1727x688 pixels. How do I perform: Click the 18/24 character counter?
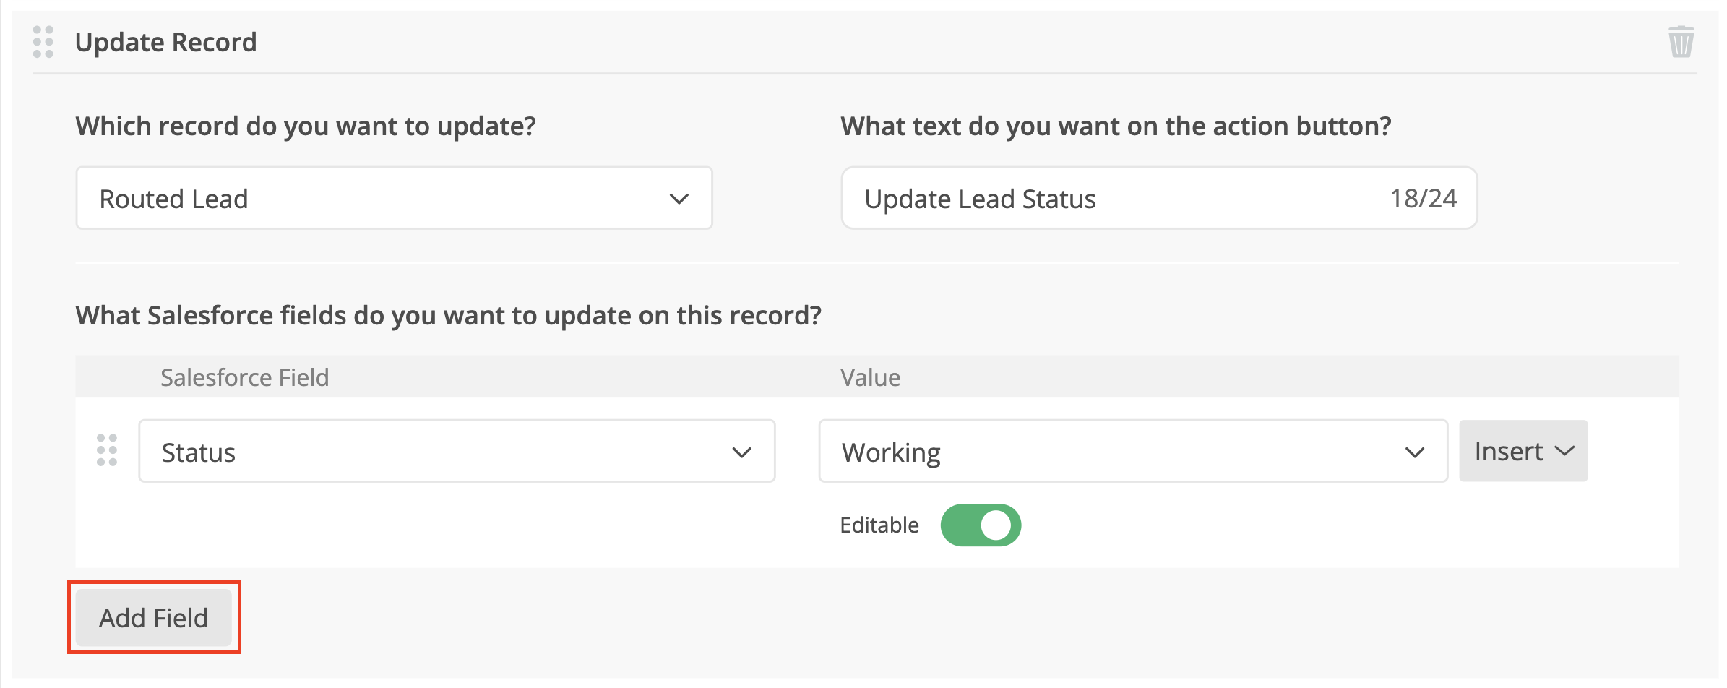tap(1423, 199)
